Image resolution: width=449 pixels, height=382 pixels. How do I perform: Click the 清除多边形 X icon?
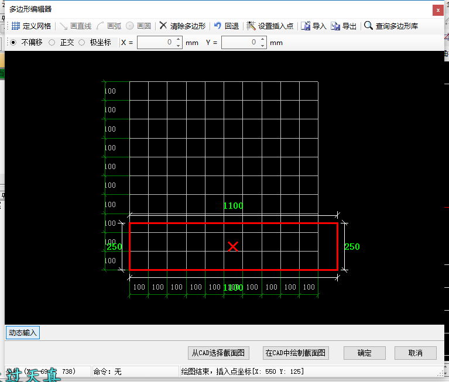point(163,26)
